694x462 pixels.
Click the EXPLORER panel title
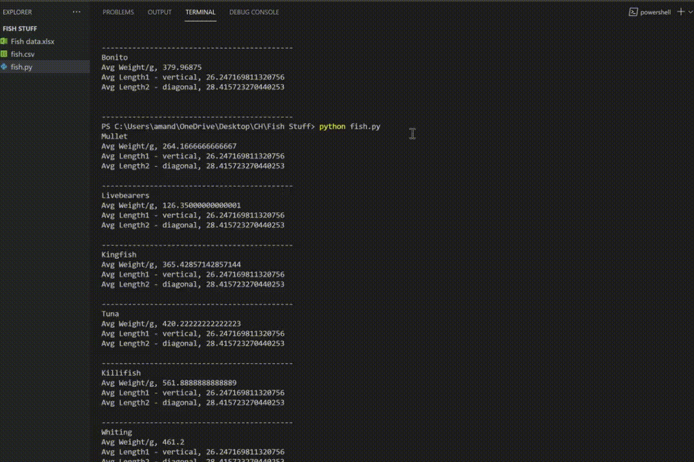tap(17, 12)
